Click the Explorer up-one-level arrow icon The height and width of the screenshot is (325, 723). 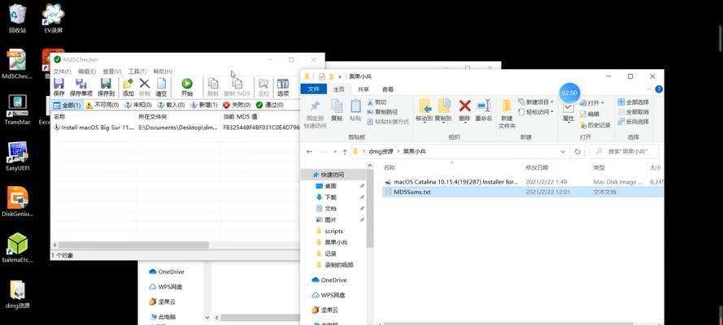(345, 151)
